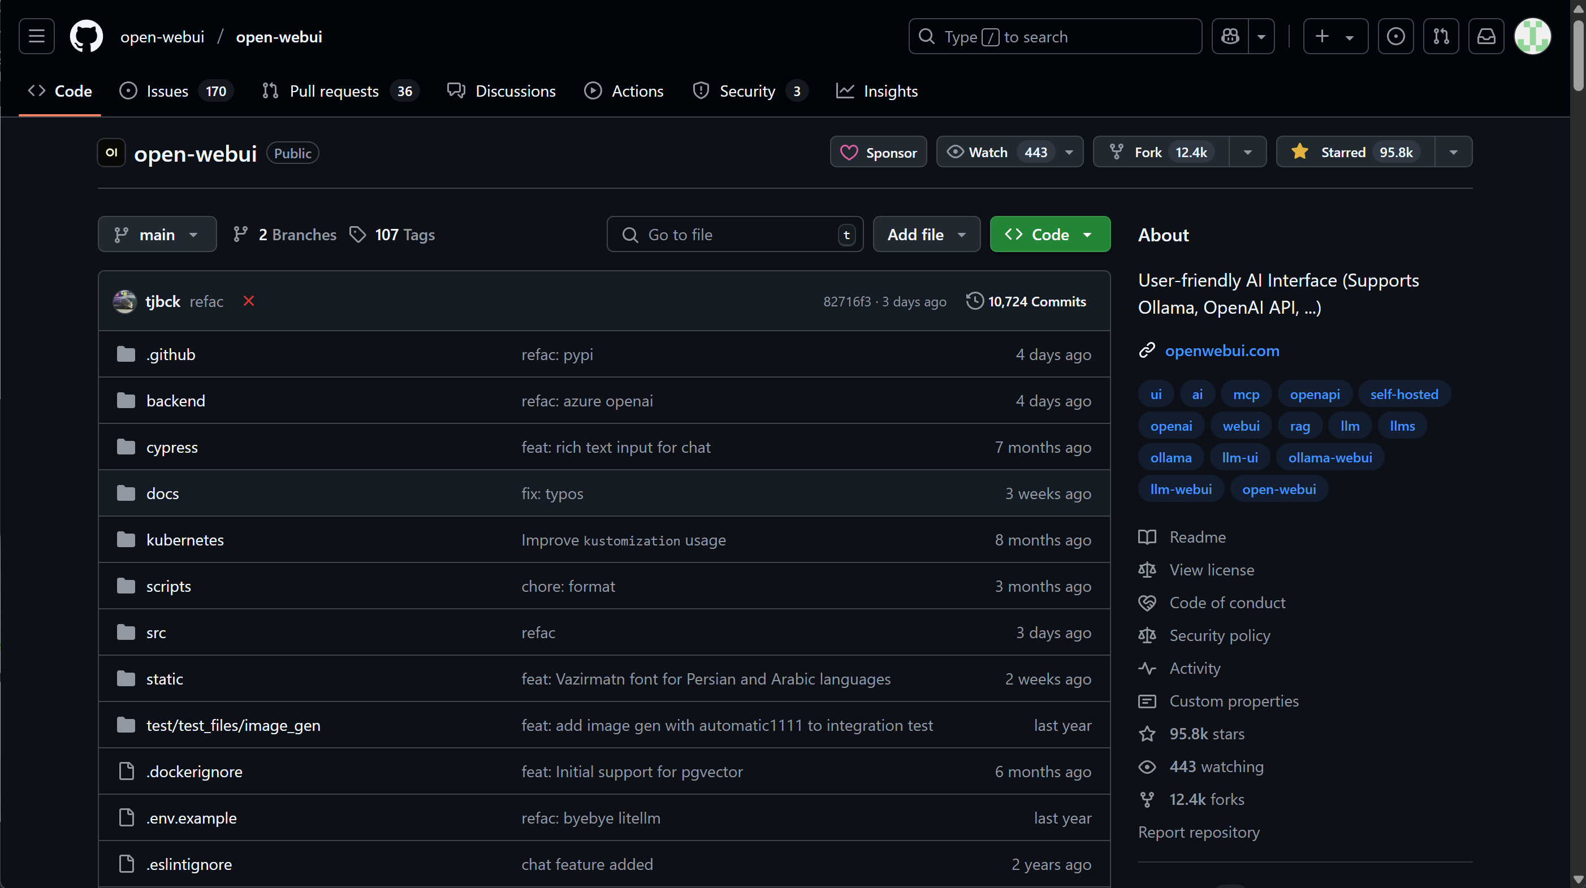Image resolution: width=1586 pixels, height=888 pixels.
Task: Toggle the Starred button to unstar
Action: tap(1356, 152)
